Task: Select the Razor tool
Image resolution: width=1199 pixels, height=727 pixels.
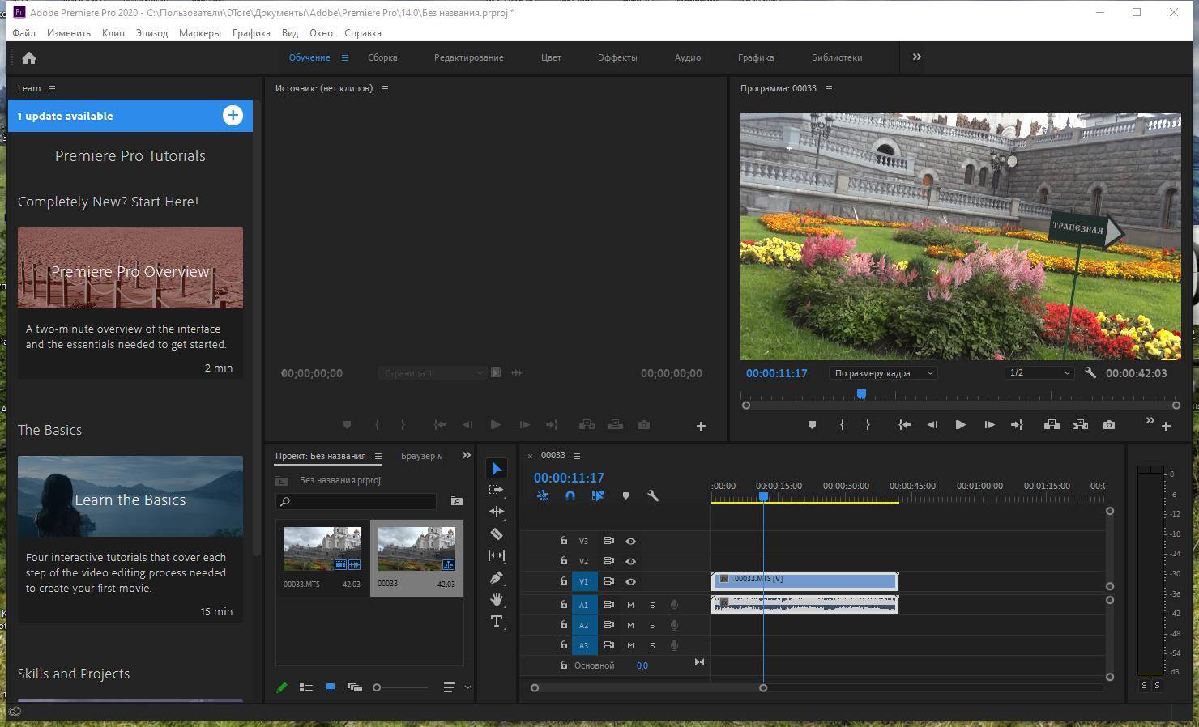Action: [497, 534]
